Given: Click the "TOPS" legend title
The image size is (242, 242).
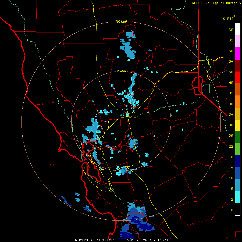Looking at the screenshot, I should [236, 16].
